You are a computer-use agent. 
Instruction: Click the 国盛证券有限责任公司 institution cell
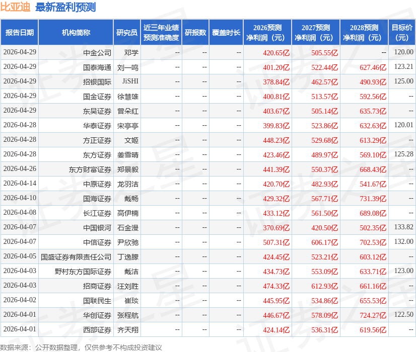click(x=76, y=256)
